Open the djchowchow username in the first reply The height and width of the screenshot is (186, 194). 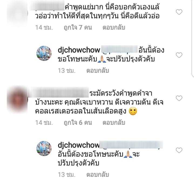tap(79, 50)
